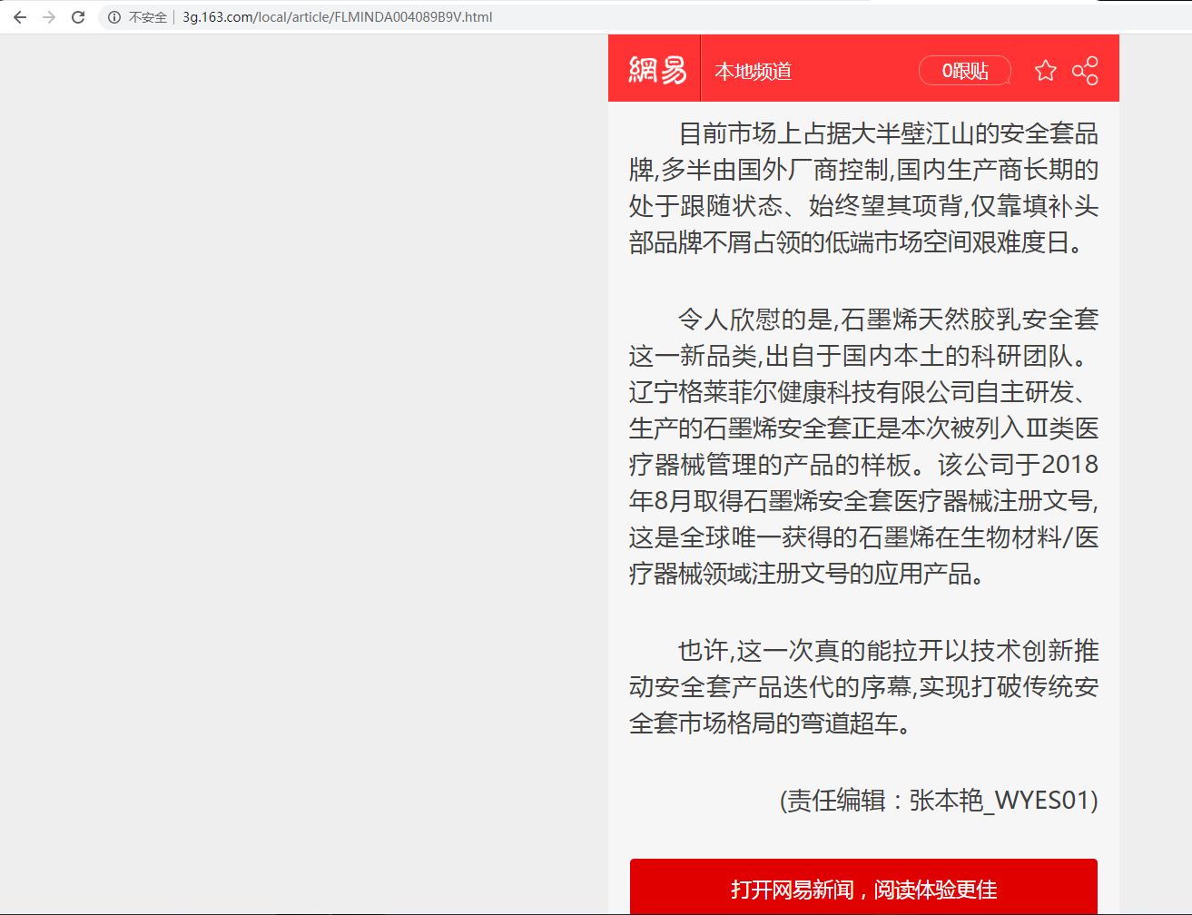Favorite the article with the star icon
The image size is (1192, 915).
pos(1045,71)
